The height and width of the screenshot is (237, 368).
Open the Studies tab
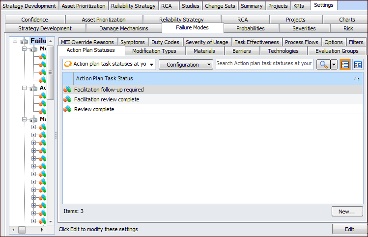[x=191, y=6]
